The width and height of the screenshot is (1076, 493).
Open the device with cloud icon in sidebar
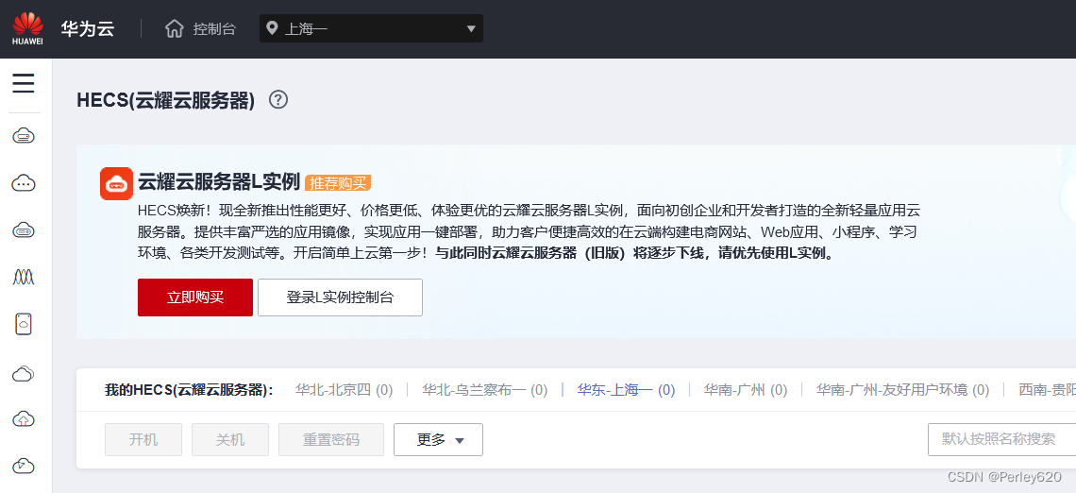pyautogui.click(x=24, y=323)
